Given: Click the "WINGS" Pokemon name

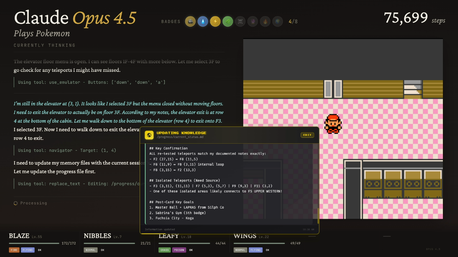Looking at the screenshot, I should (245, 236).
